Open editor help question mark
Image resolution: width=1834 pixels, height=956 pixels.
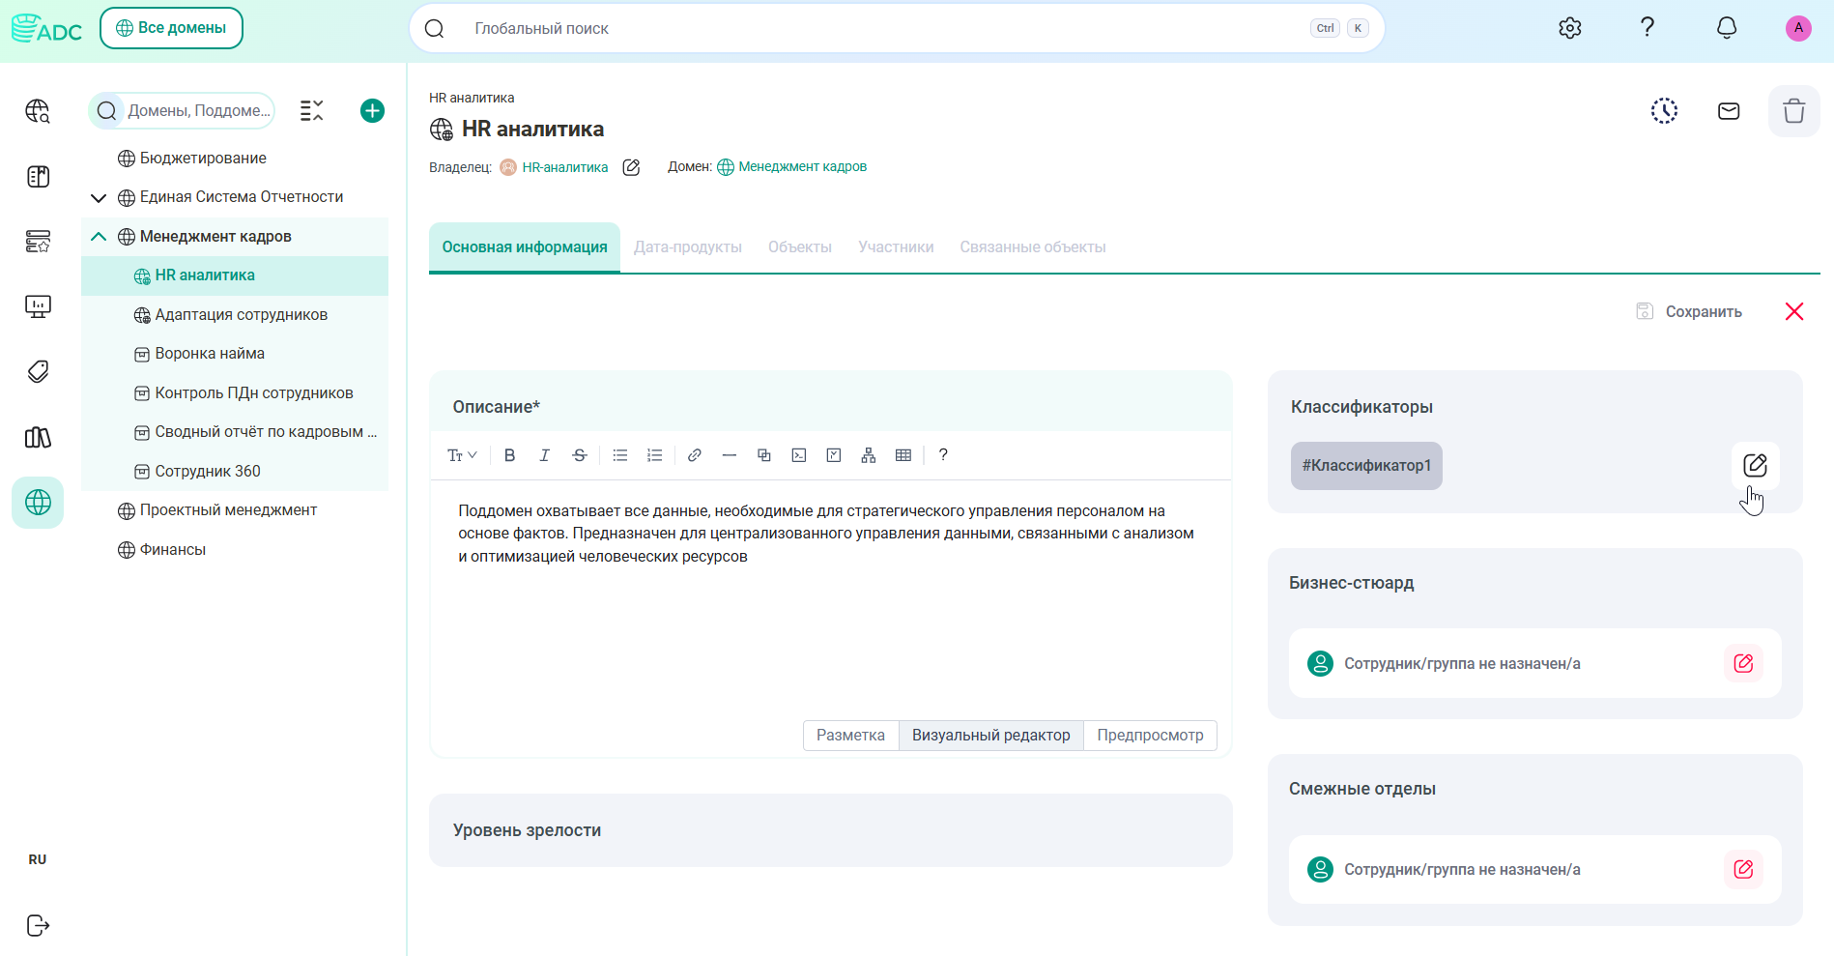click(943, 455)
